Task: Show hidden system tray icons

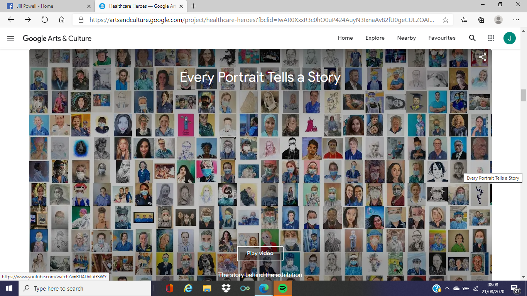Action: click(x=447, y=288)
